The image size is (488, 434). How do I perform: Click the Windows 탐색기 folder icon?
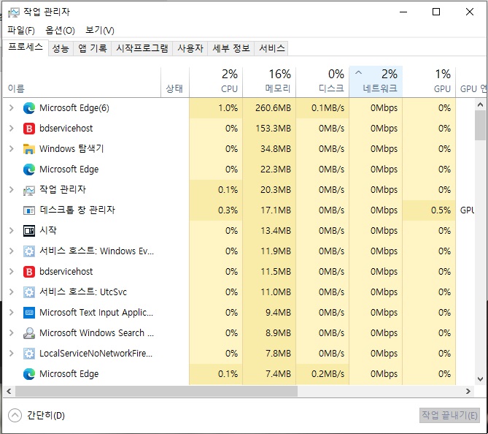coord(29,149)
